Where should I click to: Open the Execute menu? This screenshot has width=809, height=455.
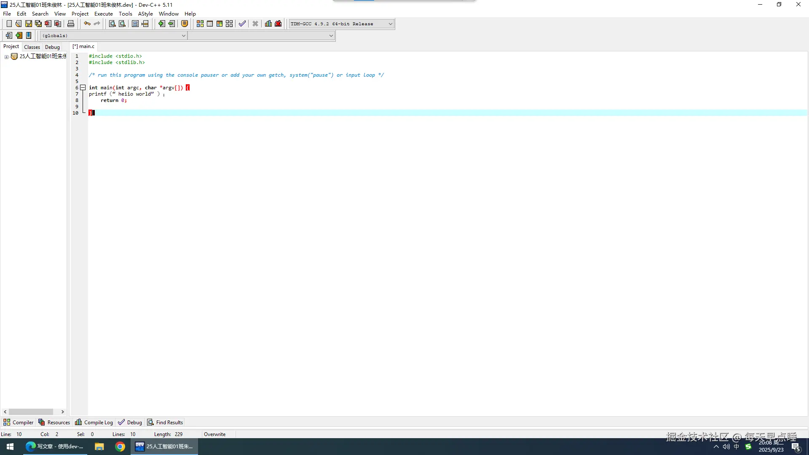(103, 14)
